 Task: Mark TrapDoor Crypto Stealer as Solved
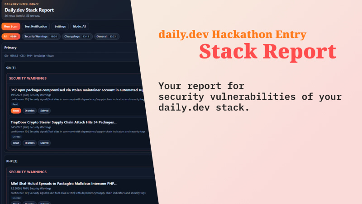(44, 143)
